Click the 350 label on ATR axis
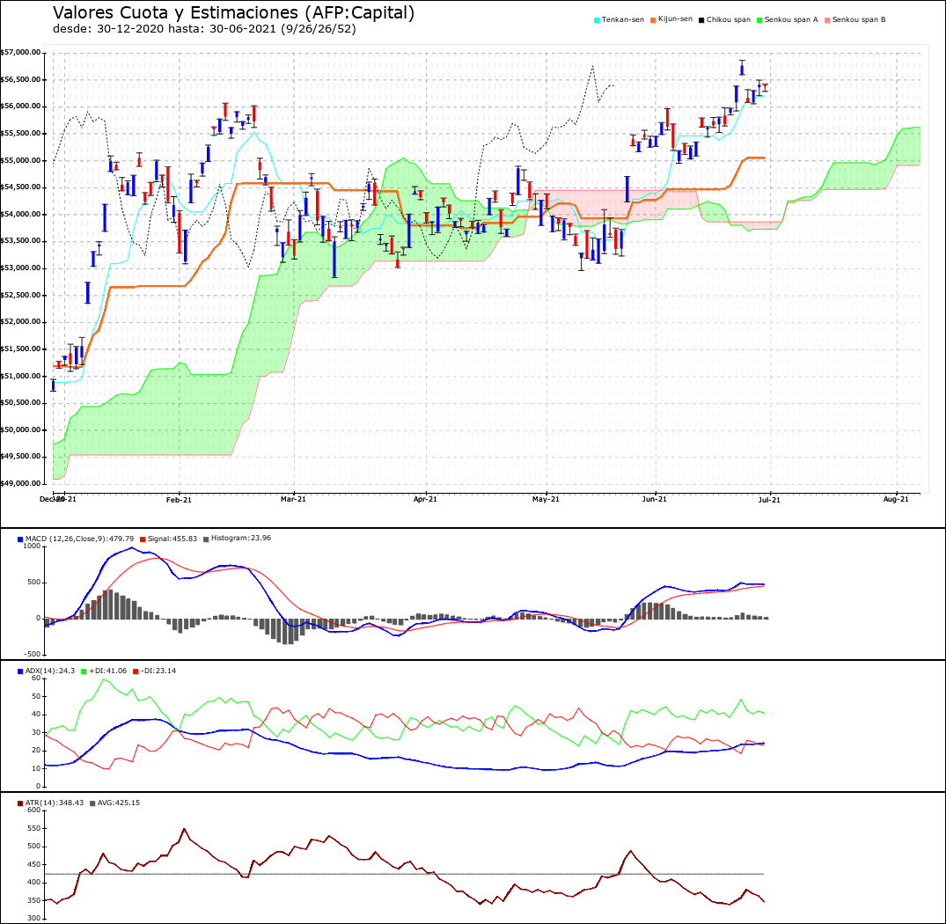 point(34,900)
